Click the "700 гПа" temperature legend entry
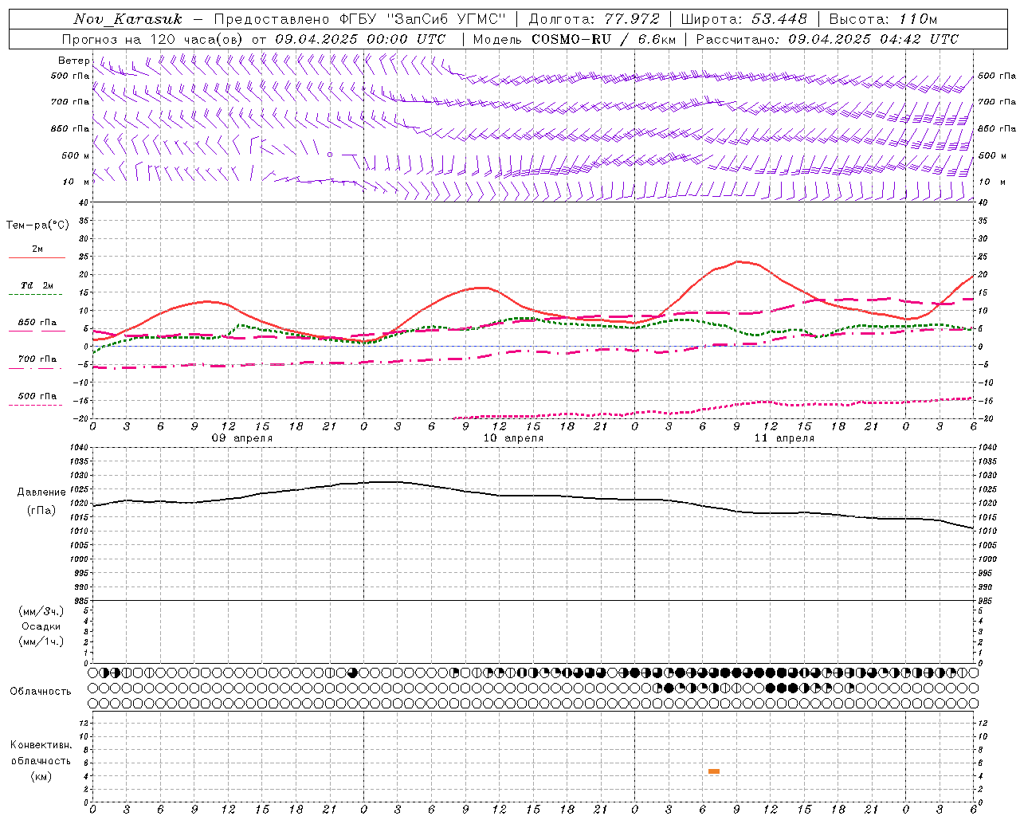The height and width of the screenshot is (816, 1020). [x=37, y=359]
